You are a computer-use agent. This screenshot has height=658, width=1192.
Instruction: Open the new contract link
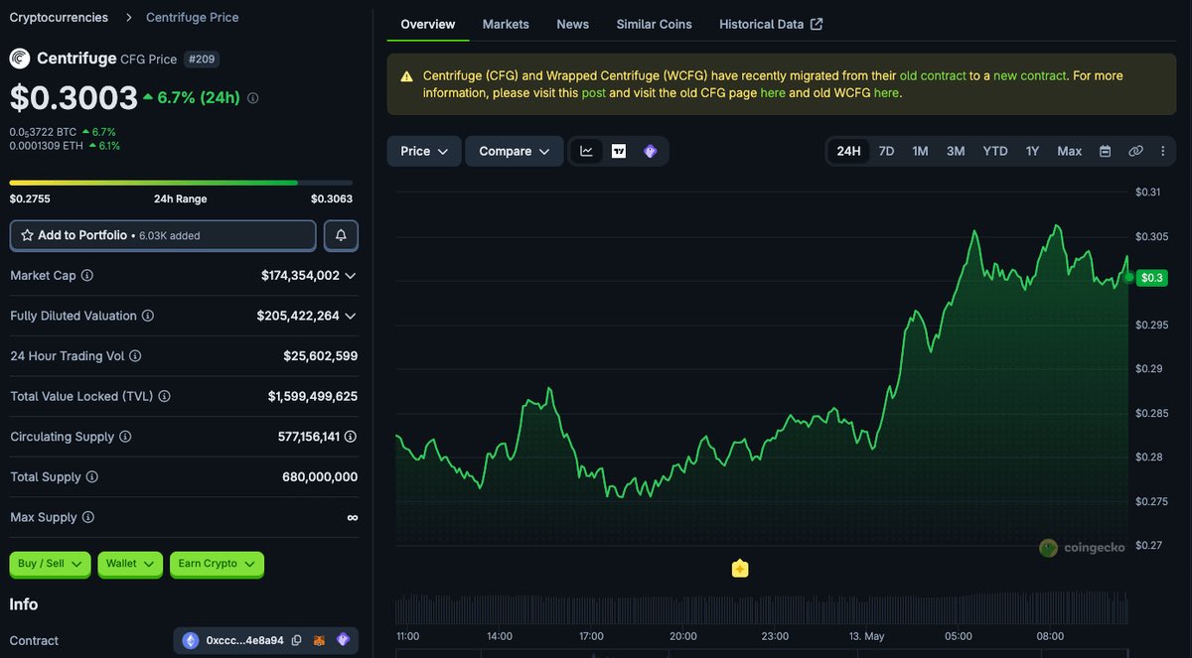click(x=1029, y=75)
